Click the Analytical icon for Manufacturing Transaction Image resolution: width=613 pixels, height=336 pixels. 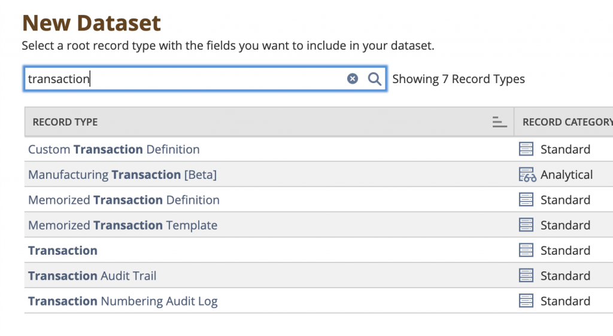(x=527, y=175)
